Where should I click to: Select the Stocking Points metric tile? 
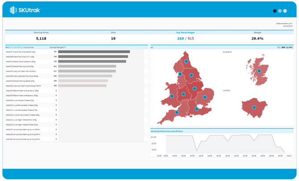click(x=41, y=37)
